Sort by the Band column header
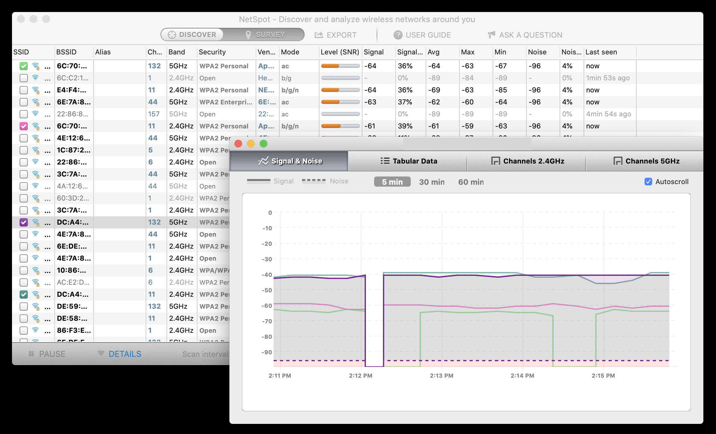 182,52
